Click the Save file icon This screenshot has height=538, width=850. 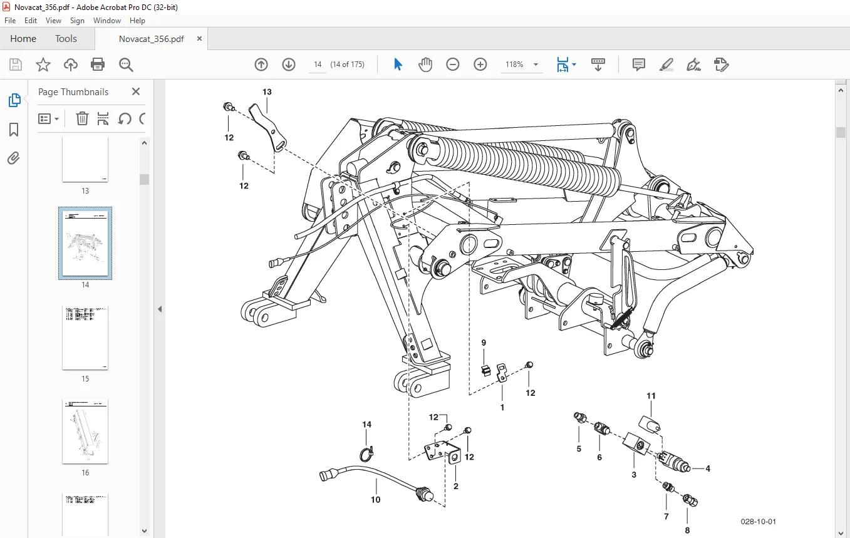(x=16, y=65)
